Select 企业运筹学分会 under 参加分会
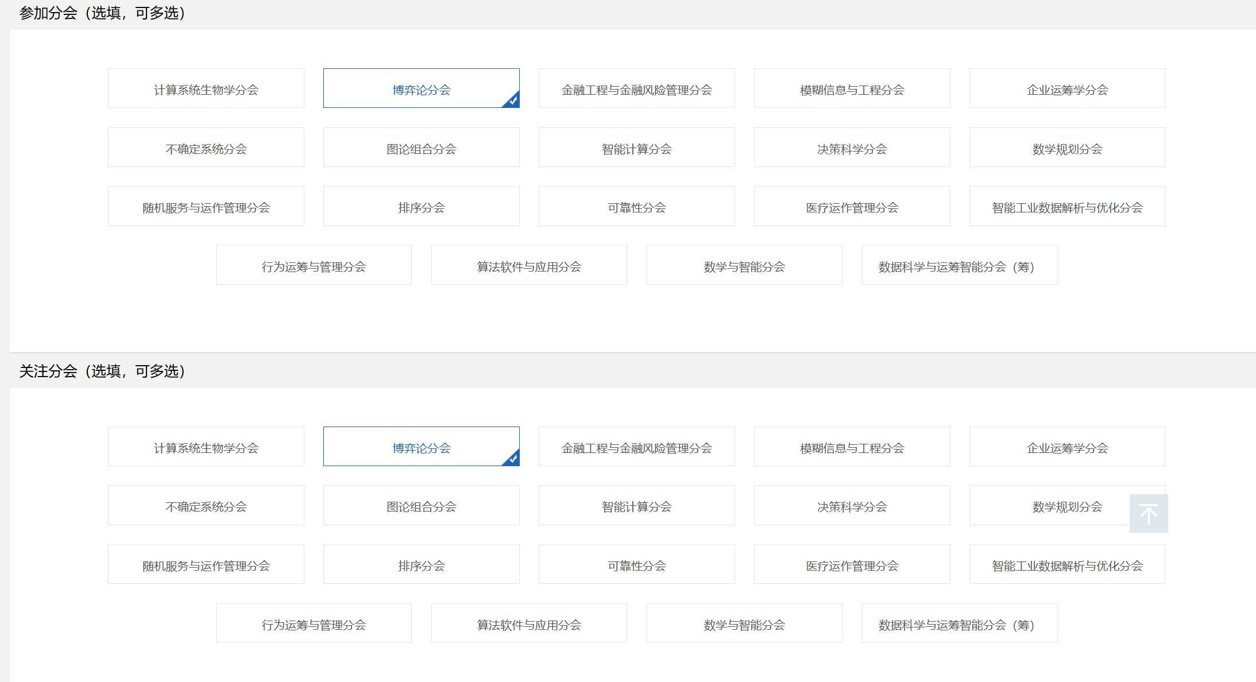This screenshot has height=682, width=1256. (x=1067, y=89)
